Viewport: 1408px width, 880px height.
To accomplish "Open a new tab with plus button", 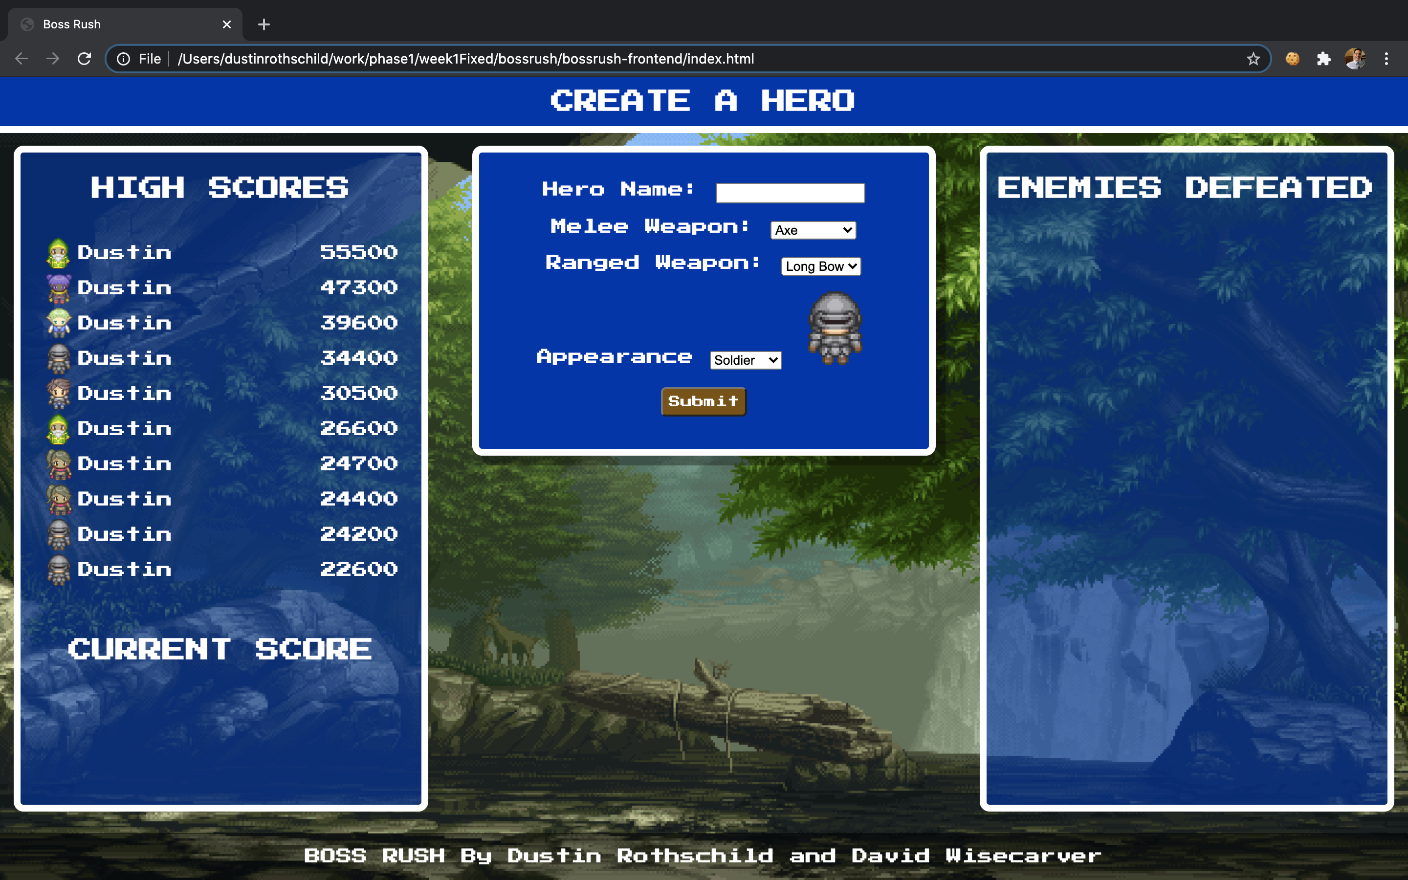I will [x=264, y=24].
